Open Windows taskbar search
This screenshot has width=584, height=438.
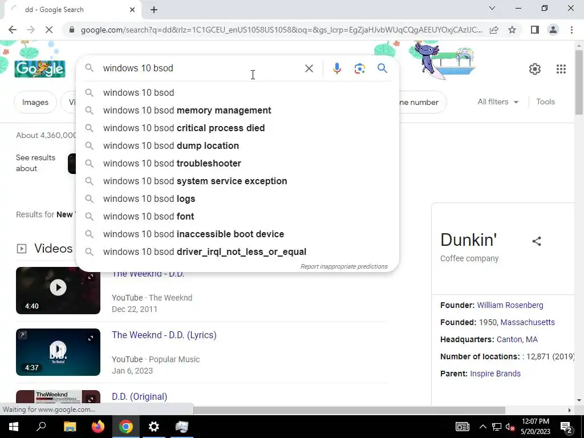click(41, 427)
